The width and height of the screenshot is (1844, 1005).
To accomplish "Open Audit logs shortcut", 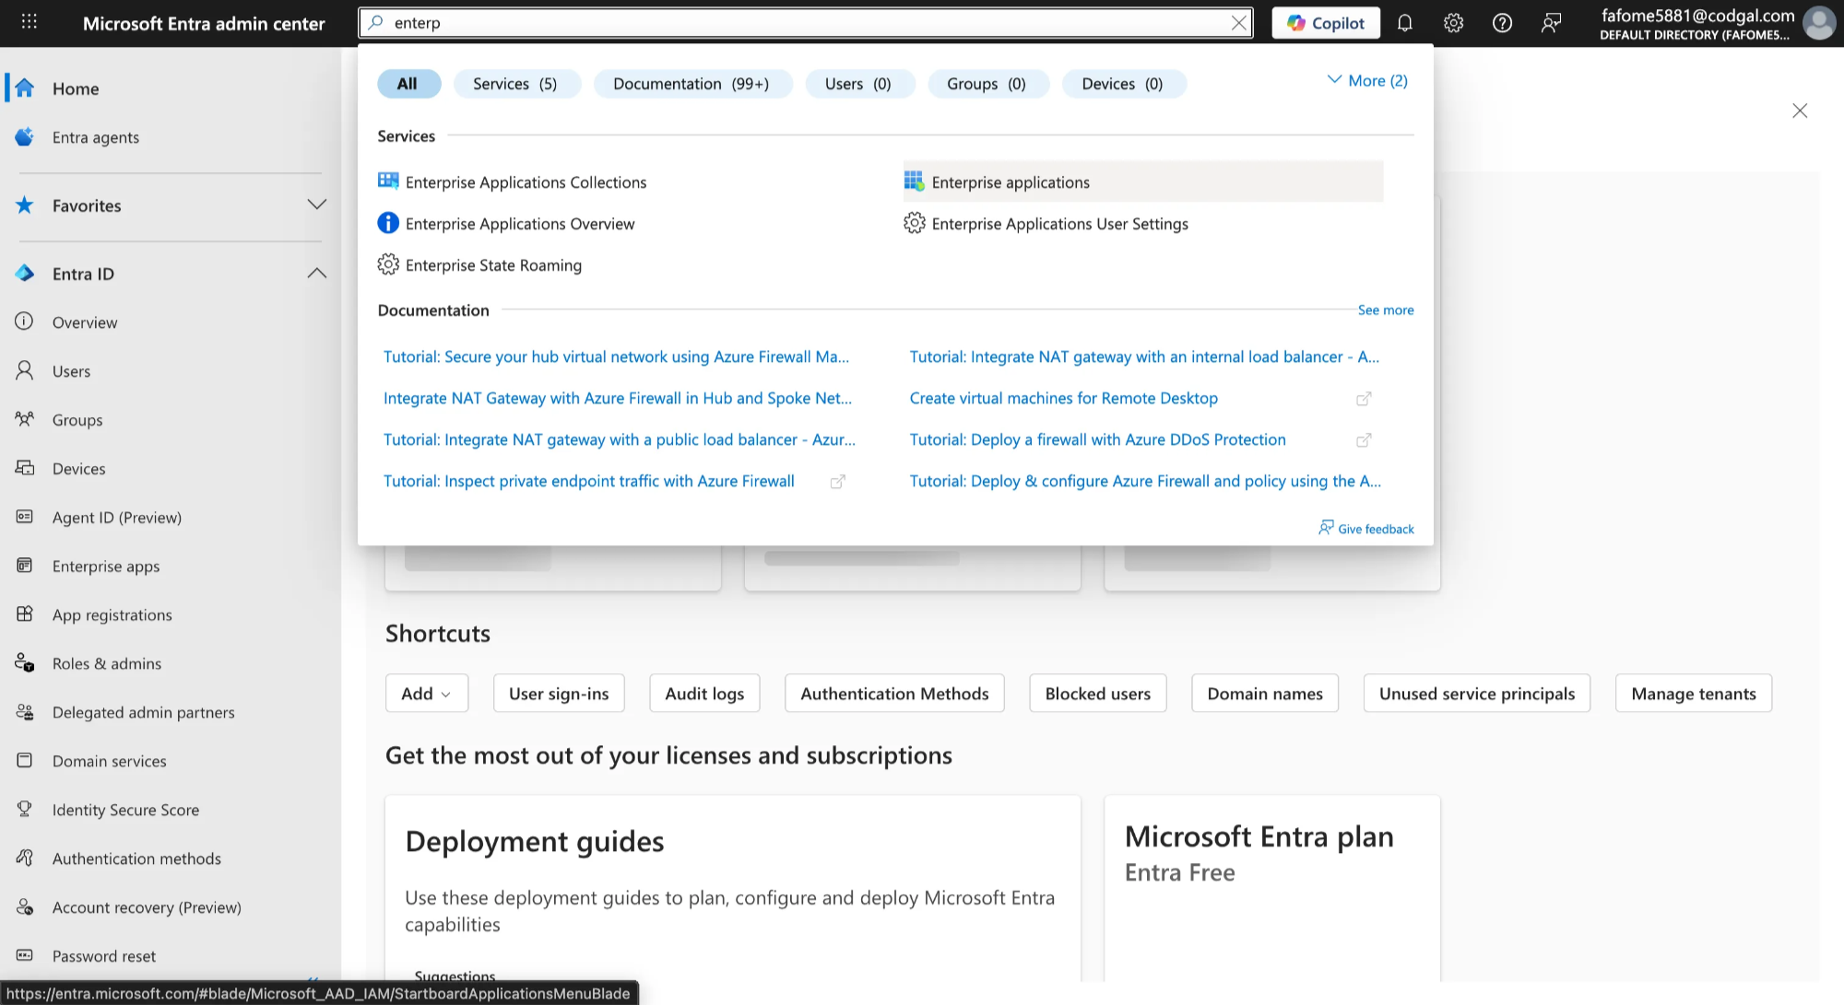I will [x=704, y=693].
